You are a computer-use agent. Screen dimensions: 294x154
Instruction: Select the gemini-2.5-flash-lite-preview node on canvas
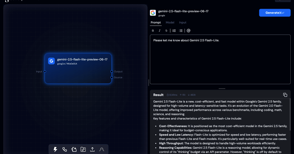(78, 68)
